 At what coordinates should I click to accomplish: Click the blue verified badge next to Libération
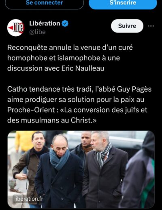click(x=65, y=24)
